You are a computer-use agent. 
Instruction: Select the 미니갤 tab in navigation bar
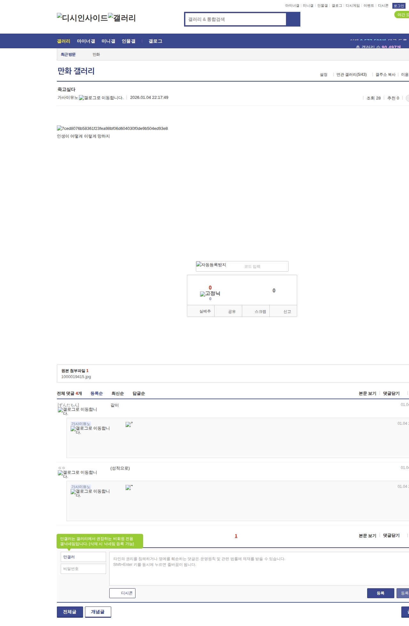click(x=108, y=41)
